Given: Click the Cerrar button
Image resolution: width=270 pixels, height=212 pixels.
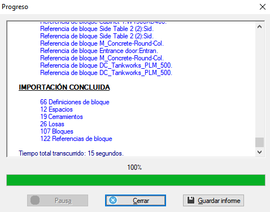Looking at the screenshot, I should 136,201.
